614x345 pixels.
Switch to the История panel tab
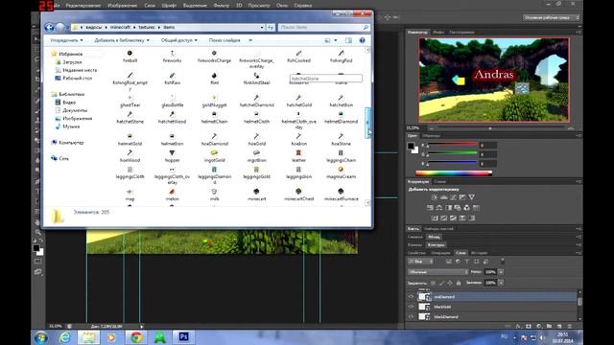click(479, 253)
